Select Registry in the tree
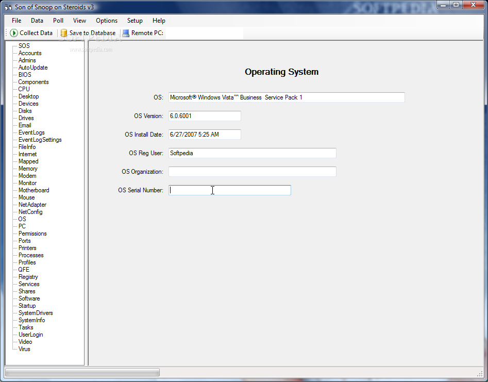Image resolution: width=488 pixels, height=382 pixels. [28, 277]
